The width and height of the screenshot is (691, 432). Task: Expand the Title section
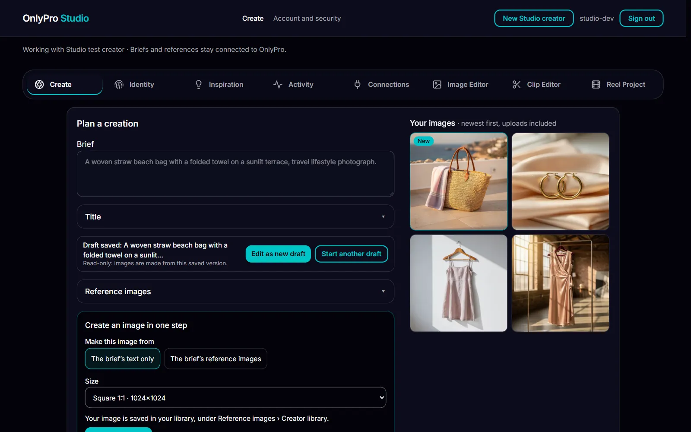click(x=235, y=216)
